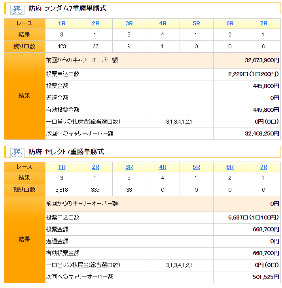Click the value 2,229口(1口200円)
The width and height of the screenshot is (282, 288).
click(x=254, y=74)
